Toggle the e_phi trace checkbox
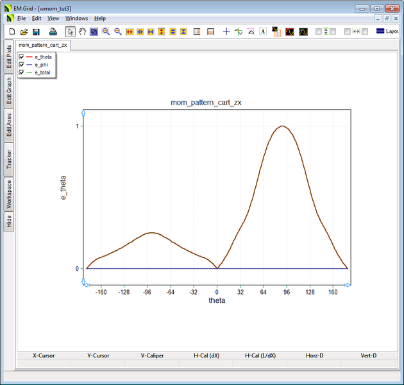Image resolution: width=404 pixels, height=385 pixels. [22, 65]
